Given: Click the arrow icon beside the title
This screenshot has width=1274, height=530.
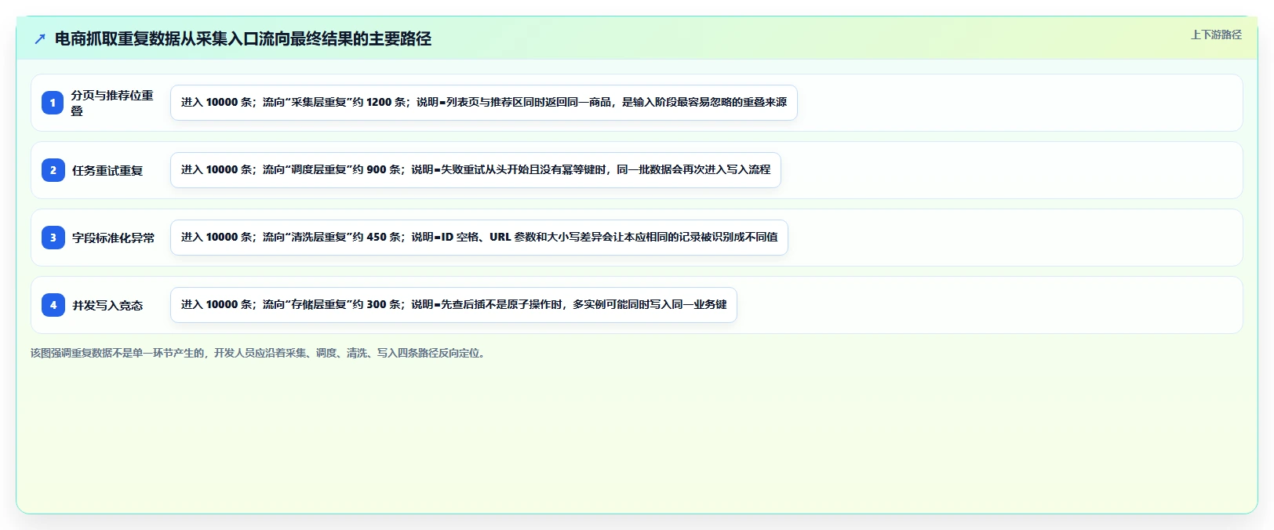Looking at the screenshot, I should (x=40, y=39).
